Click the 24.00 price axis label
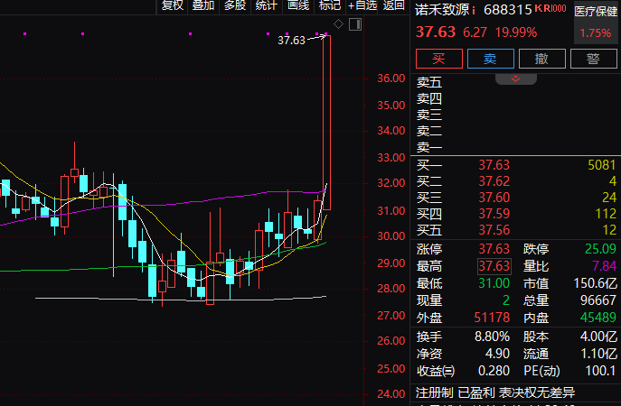This screenshot has width=621, height=406. 390,393
